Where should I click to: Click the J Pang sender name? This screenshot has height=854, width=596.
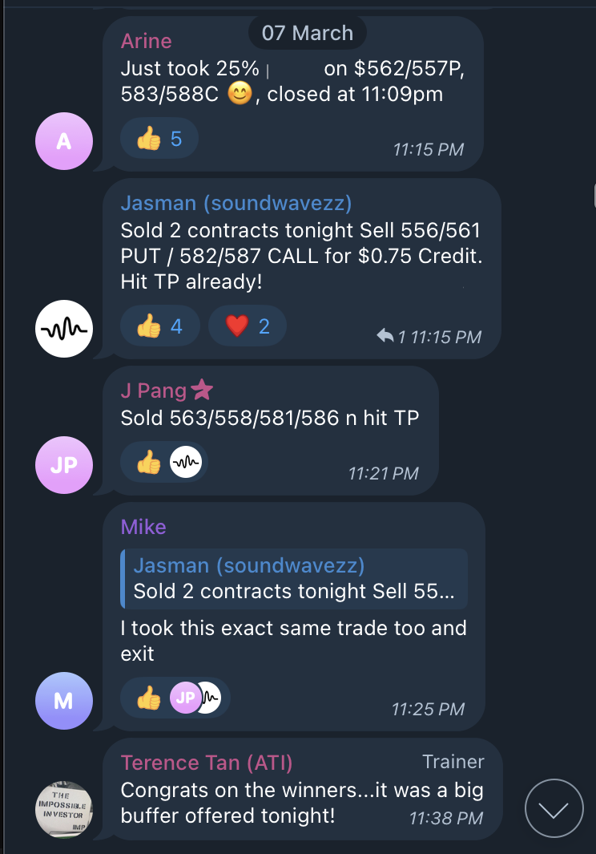click(x=153, y=391)
